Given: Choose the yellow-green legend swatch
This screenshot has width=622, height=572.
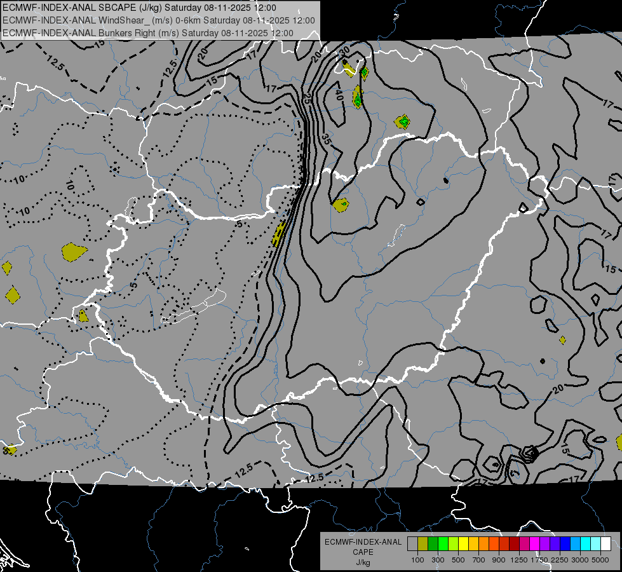Looking at the screenshot, I should coord(454,544).
